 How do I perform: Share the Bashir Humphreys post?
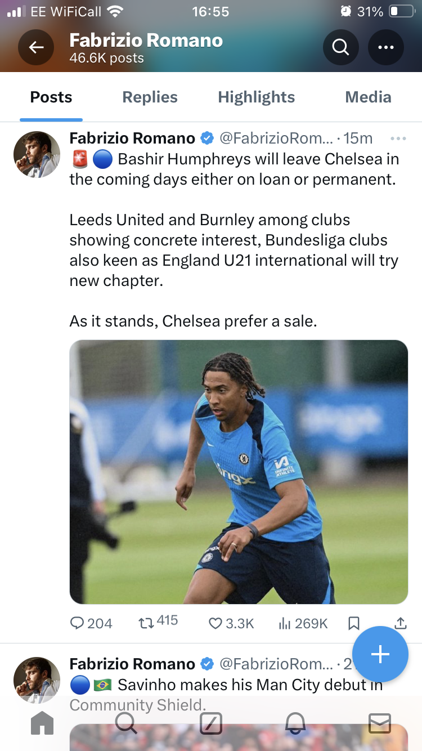click(400, 623)
